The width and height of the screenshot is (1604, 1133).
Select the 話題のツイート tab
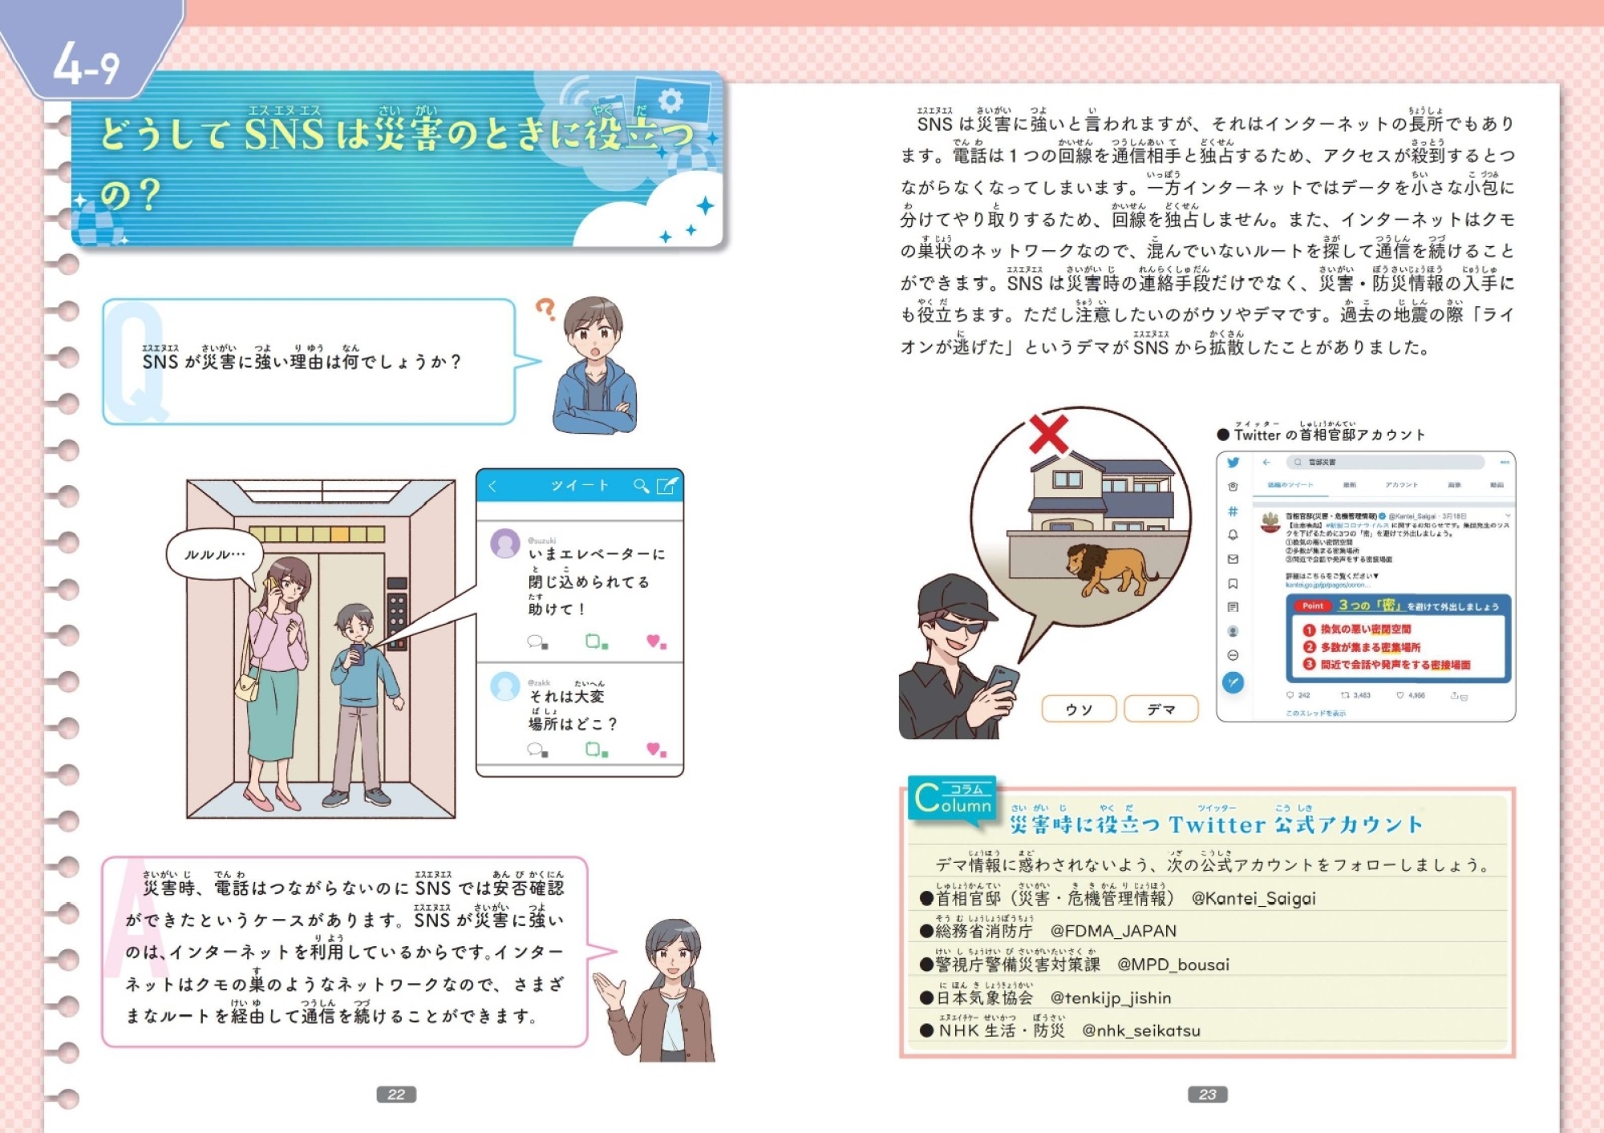coord(1290,485)
